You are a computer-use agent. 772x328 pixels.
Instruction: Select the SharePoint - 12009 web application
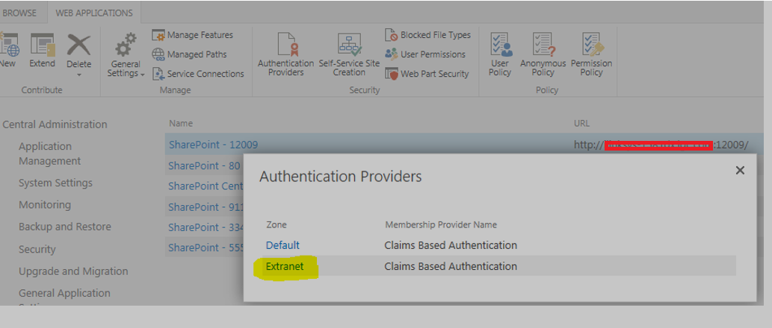(x=213, y=145)
